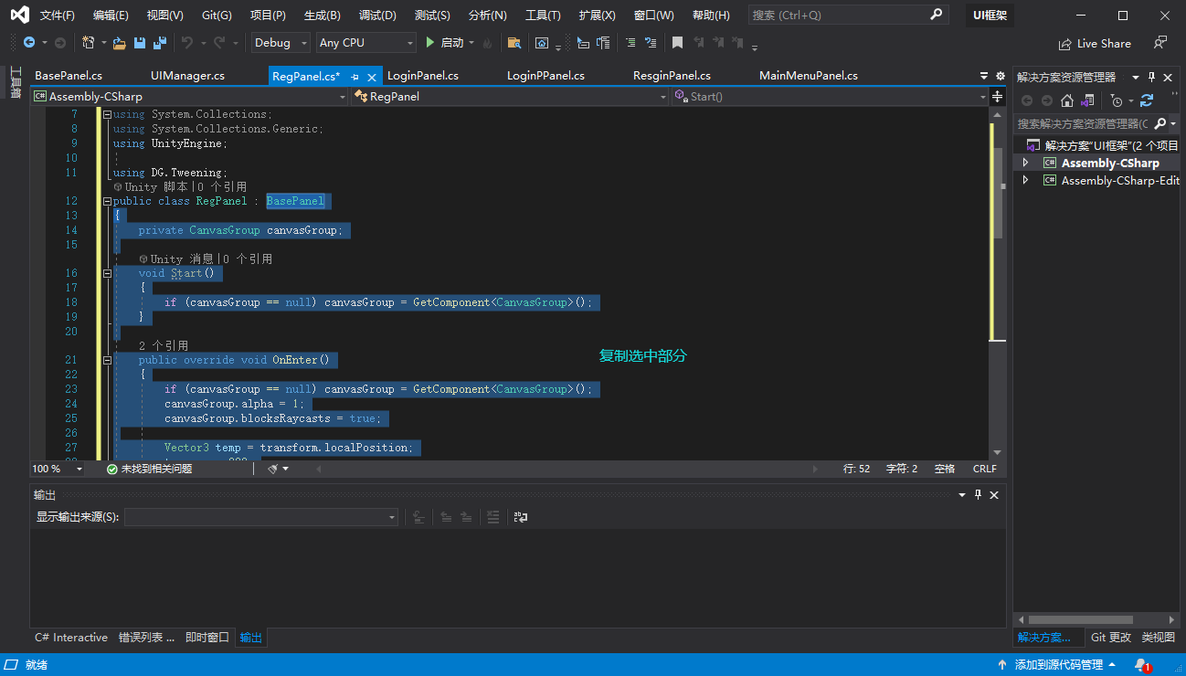Click the magnifier icon in Solution Explorer search
Viewport: 1186px width, 676px height.
point(1160,123)
